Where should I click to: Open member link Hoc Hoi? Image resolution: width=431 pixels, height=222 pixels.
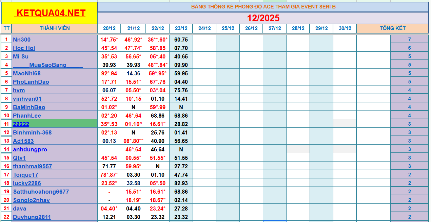click(24, 48)
